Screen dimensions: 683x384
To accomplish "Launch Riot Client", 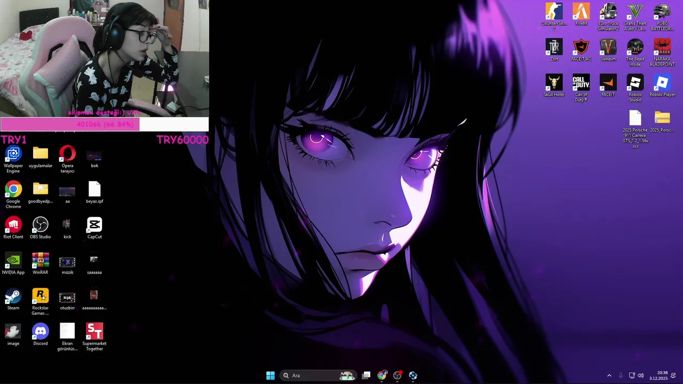I will 13,228.
